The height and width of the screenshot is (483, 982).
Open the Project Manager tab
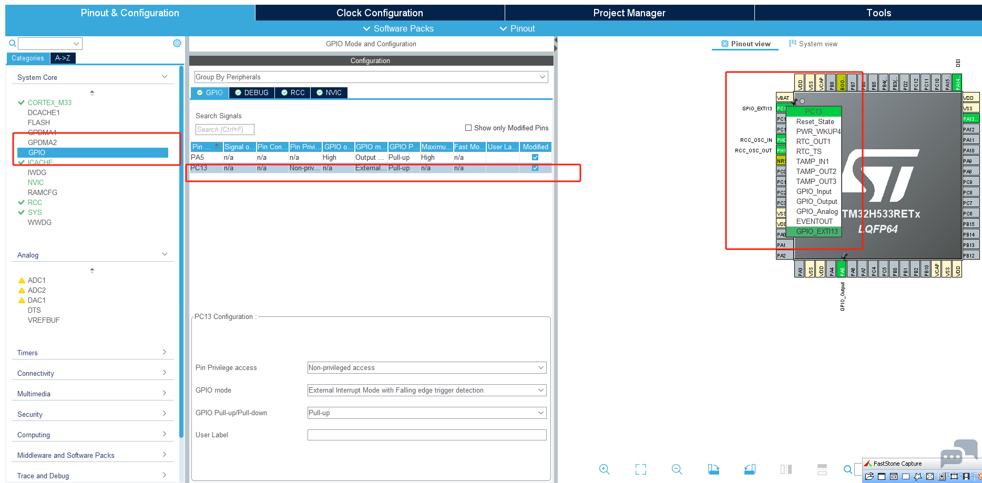(x=629, y=13)
